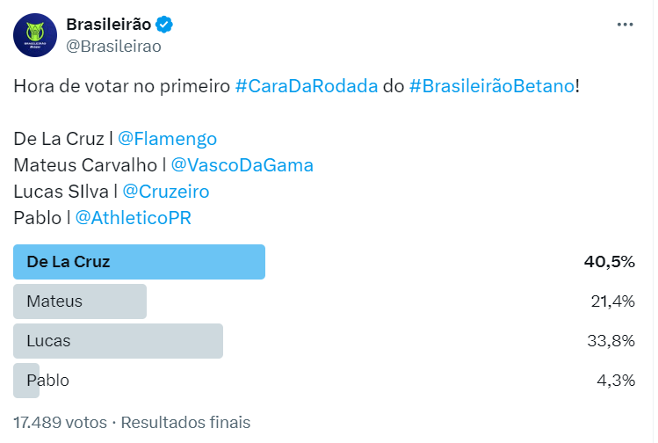Click the 40,5% result percentage
658x443 pixels.
point(609,261)
